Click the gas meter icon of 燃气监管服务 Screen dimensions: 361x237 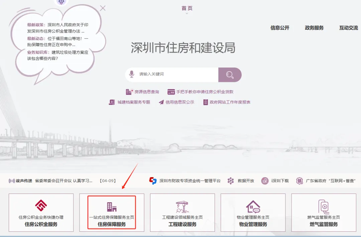[x=324, y=207]
